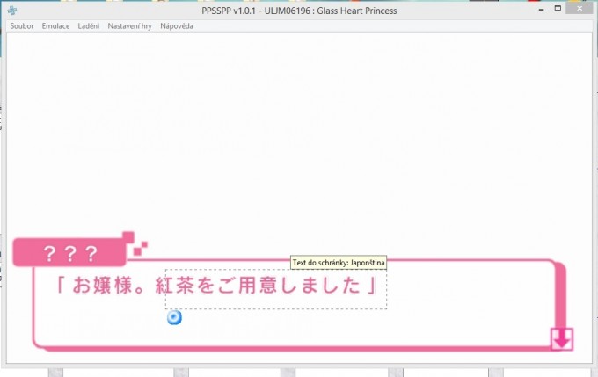Open the Emulace menu
This screenshot has width=598, height=377.
pos(55,25)
